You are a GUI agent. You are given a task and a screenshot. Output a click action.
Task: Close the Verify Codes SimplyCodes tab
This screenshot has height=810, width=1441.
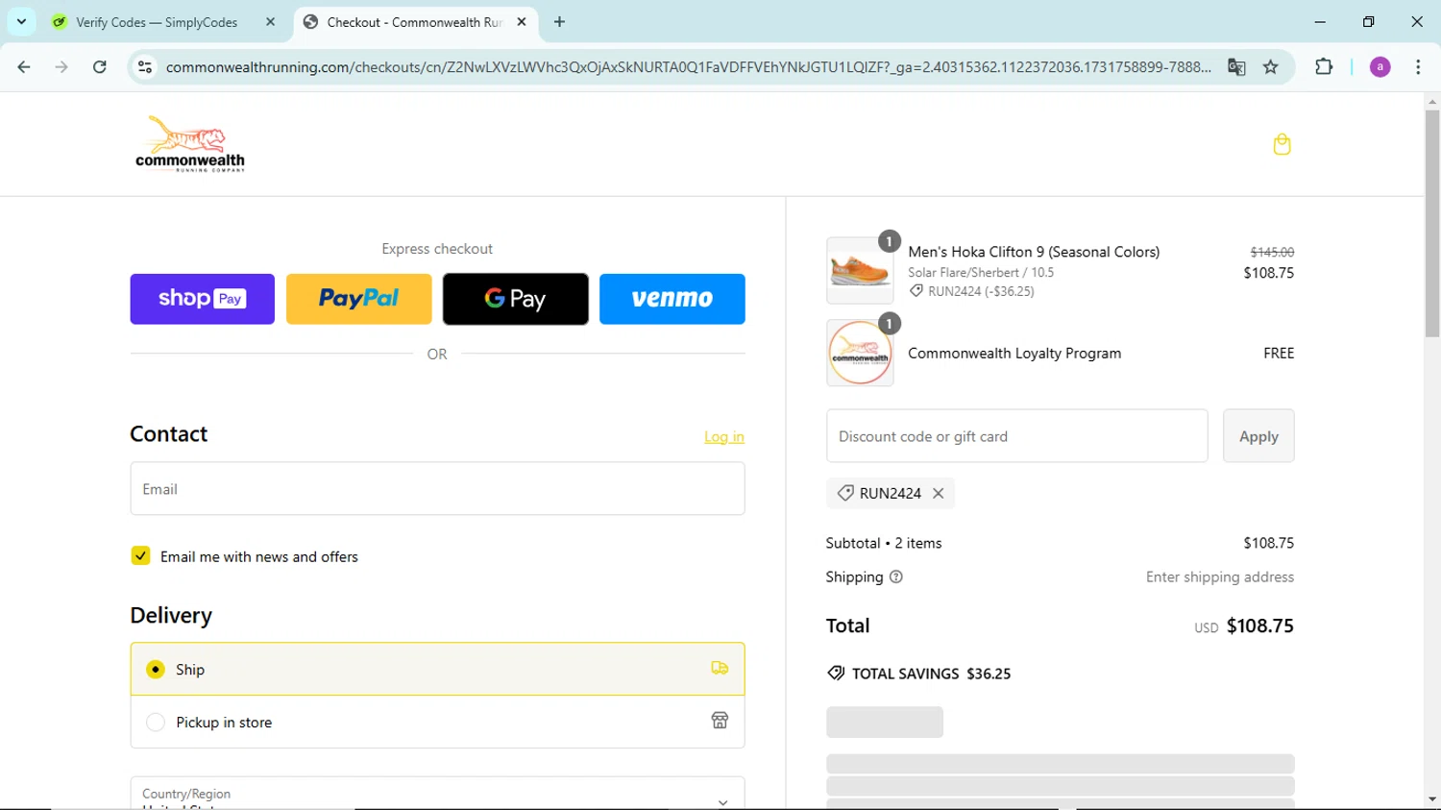(x=270, y=21)
